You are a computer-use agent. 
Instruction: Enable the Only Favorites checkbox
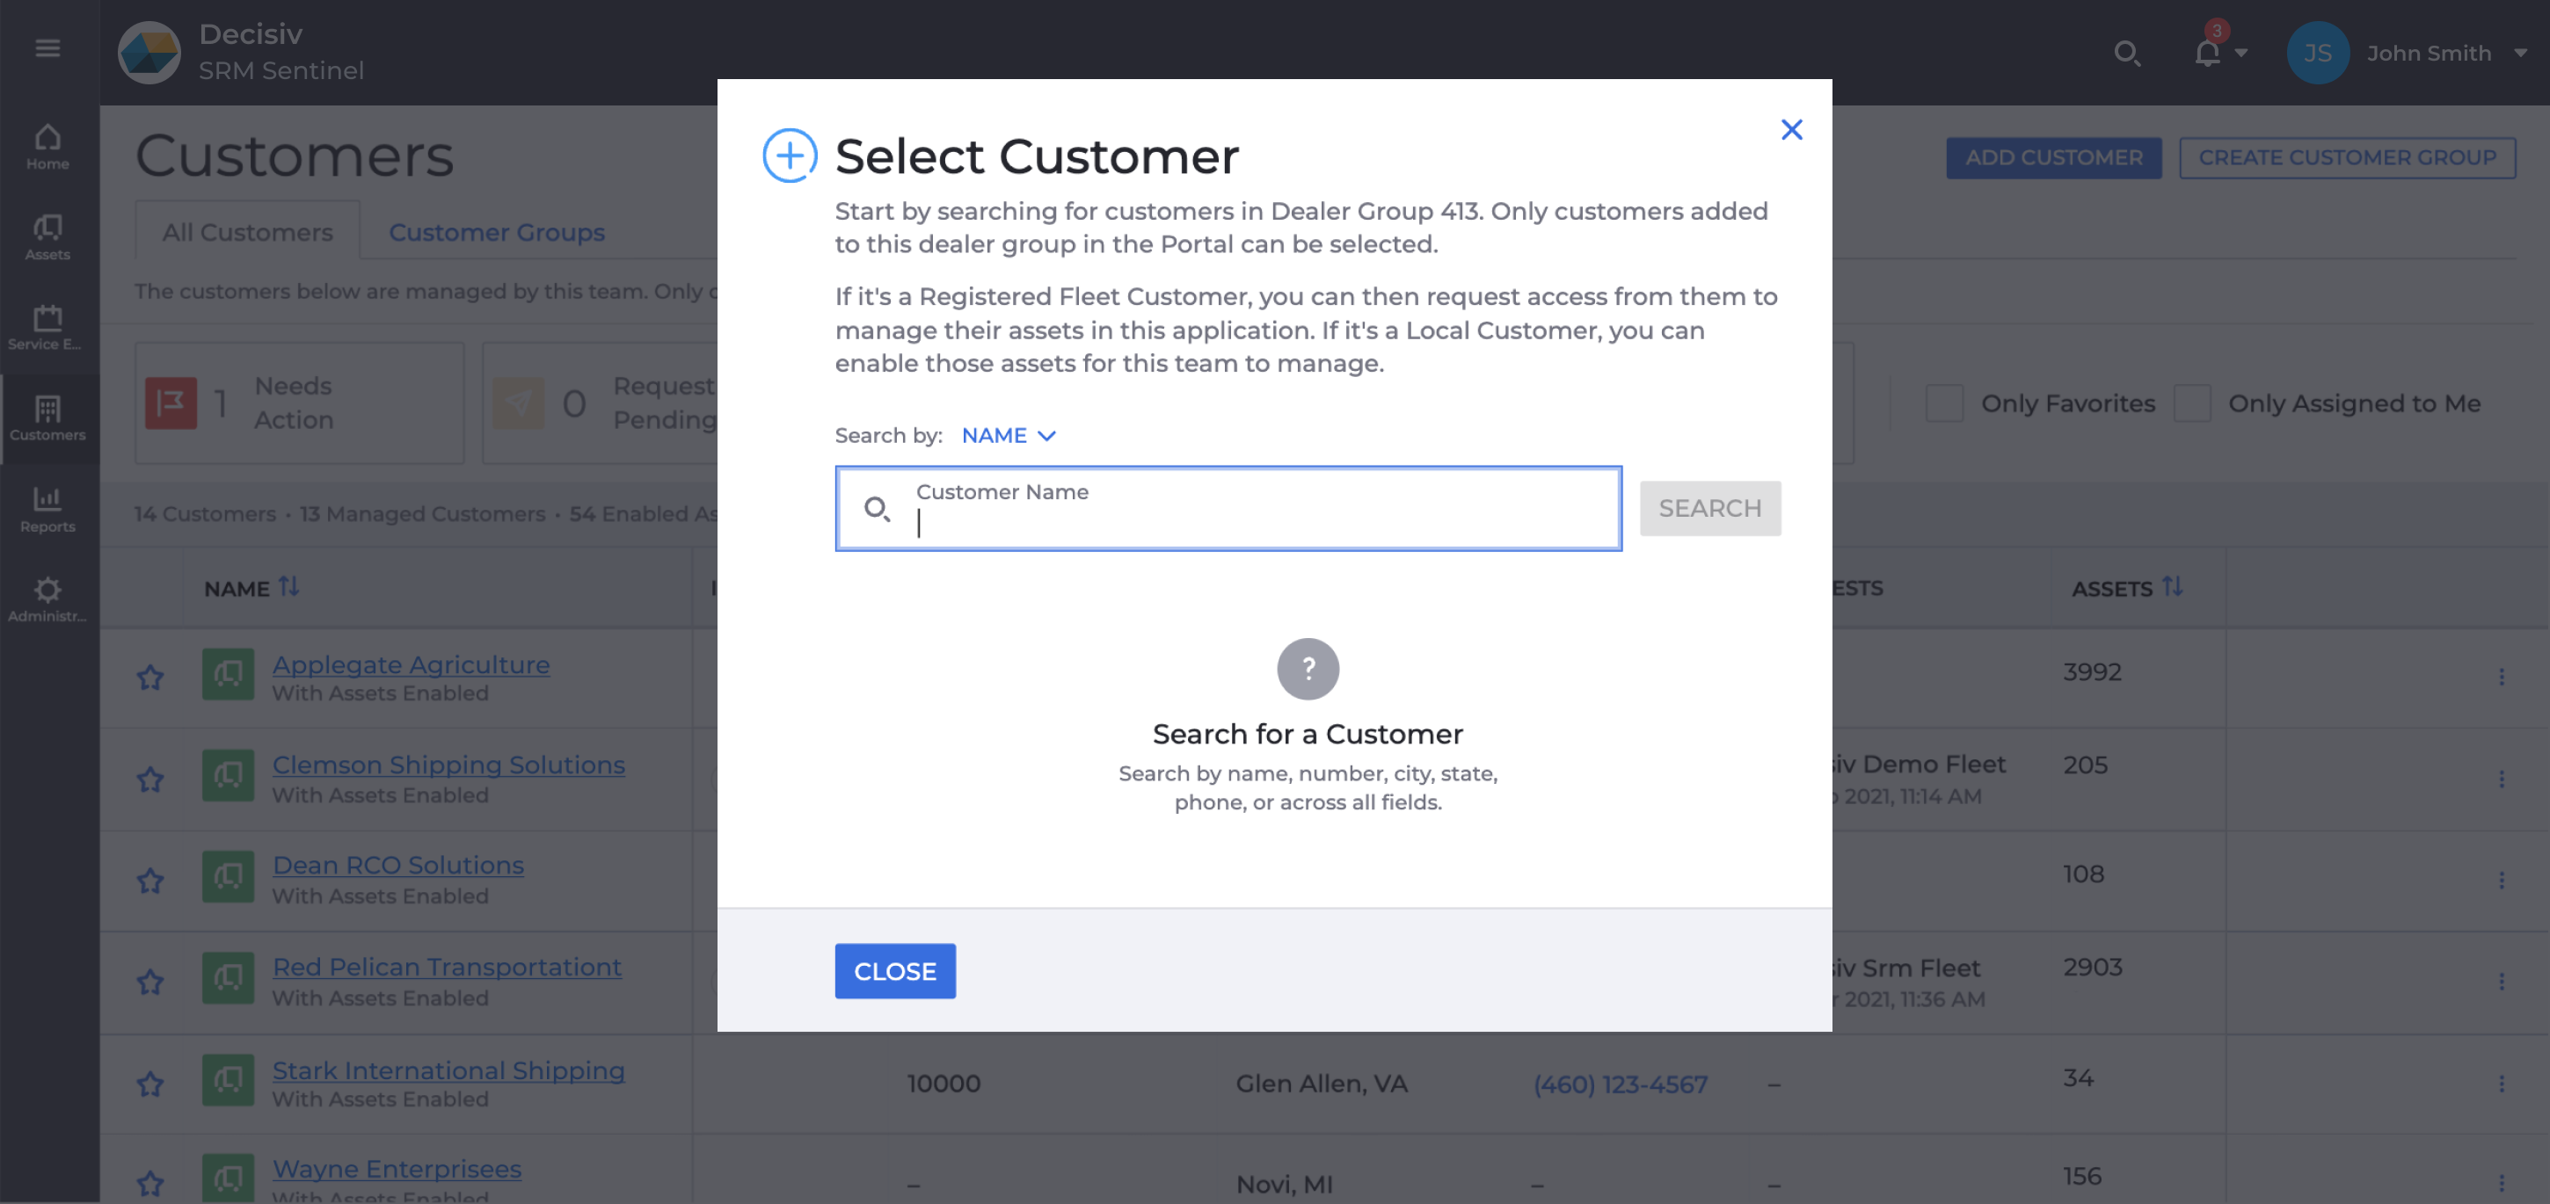(1943, 403)
